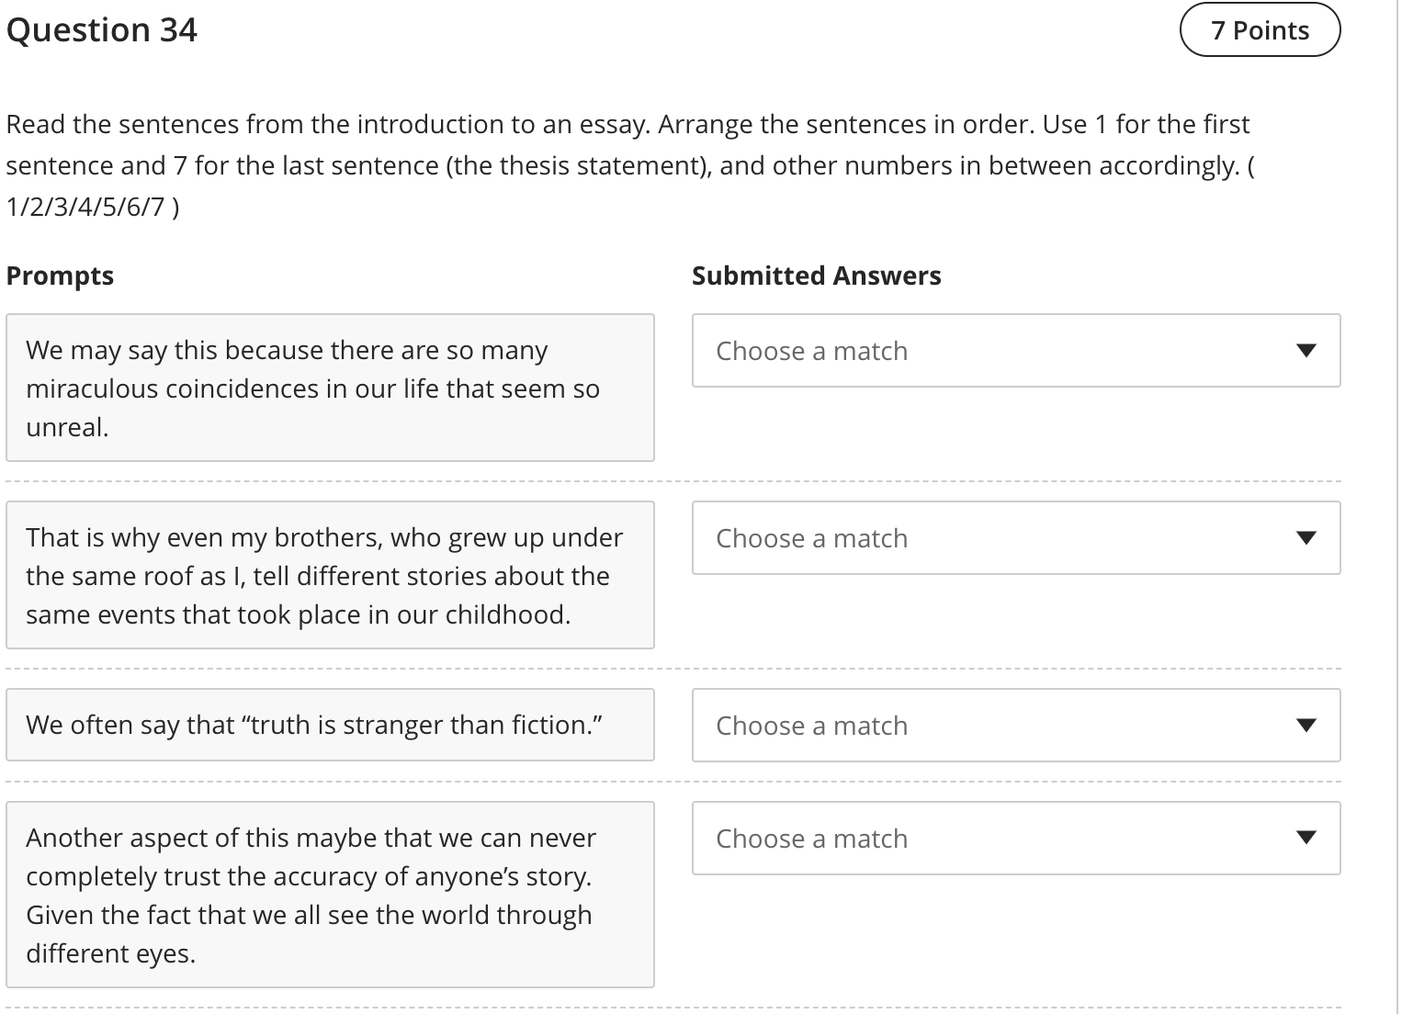This screenshot has height=1014, width=1402.
Task: Click the arrow icon beside the miraculous coincidences sentence
Action: click(x=1305, y=351)
